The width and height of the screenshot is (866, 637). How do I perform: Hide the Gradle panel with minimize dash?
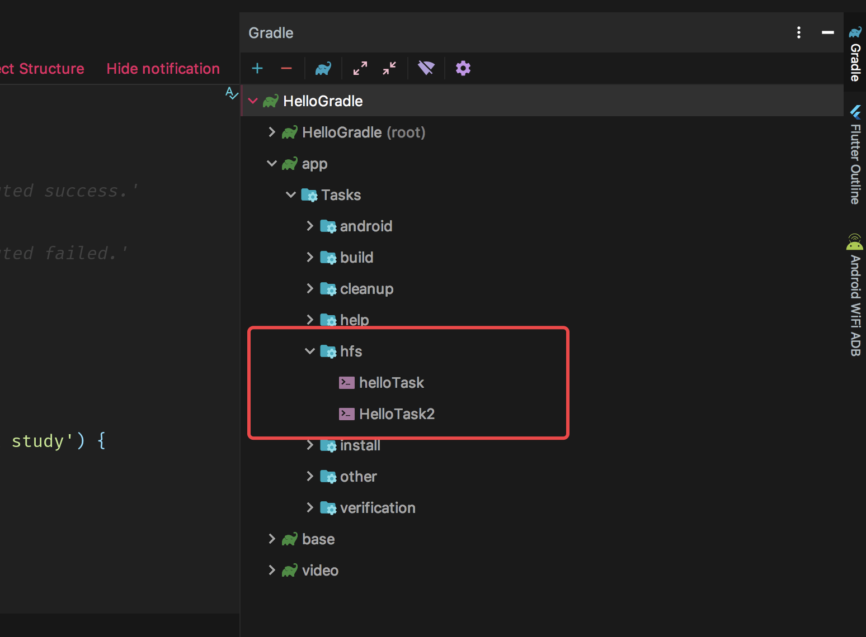(x=828, y=32)
